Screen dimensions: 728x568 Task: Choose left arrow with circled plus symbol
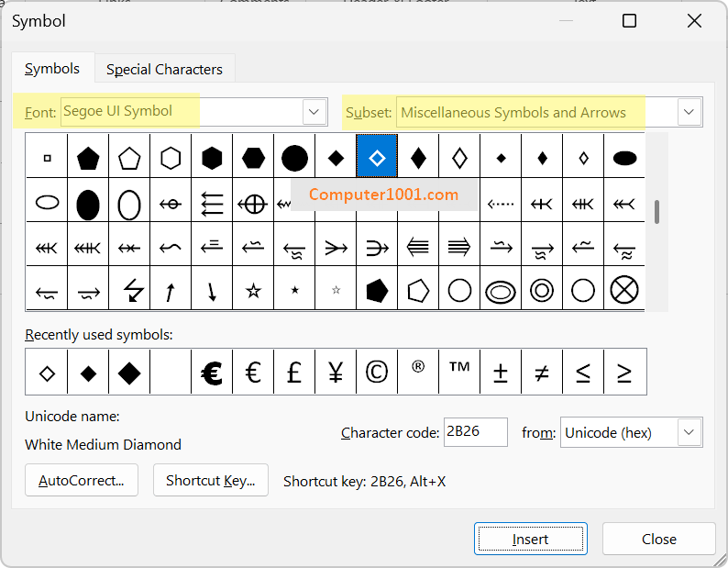point(253,203)
